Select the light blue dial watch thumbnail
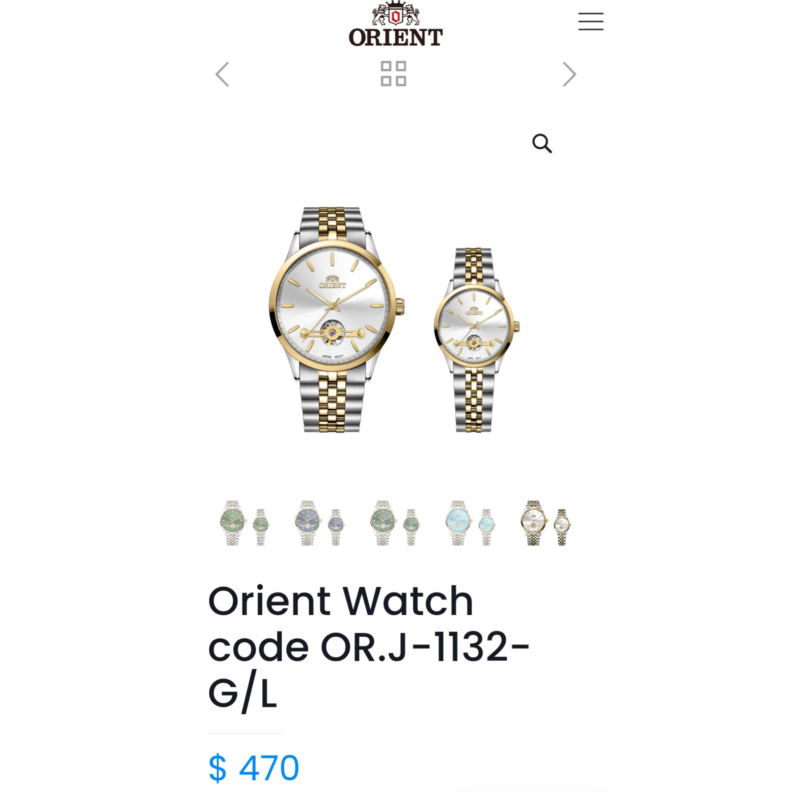Screen dimensions: 791x791 click(470, 523)
